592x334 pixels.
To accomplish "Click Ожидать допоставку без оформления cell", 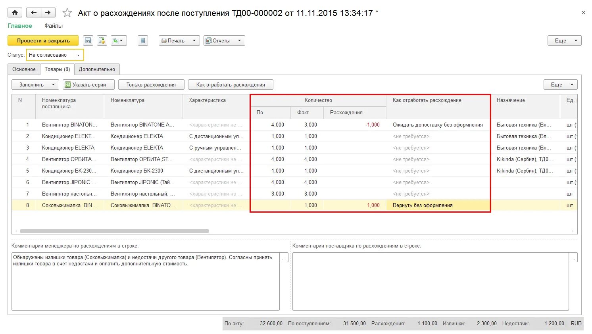I will coord(438,125).
